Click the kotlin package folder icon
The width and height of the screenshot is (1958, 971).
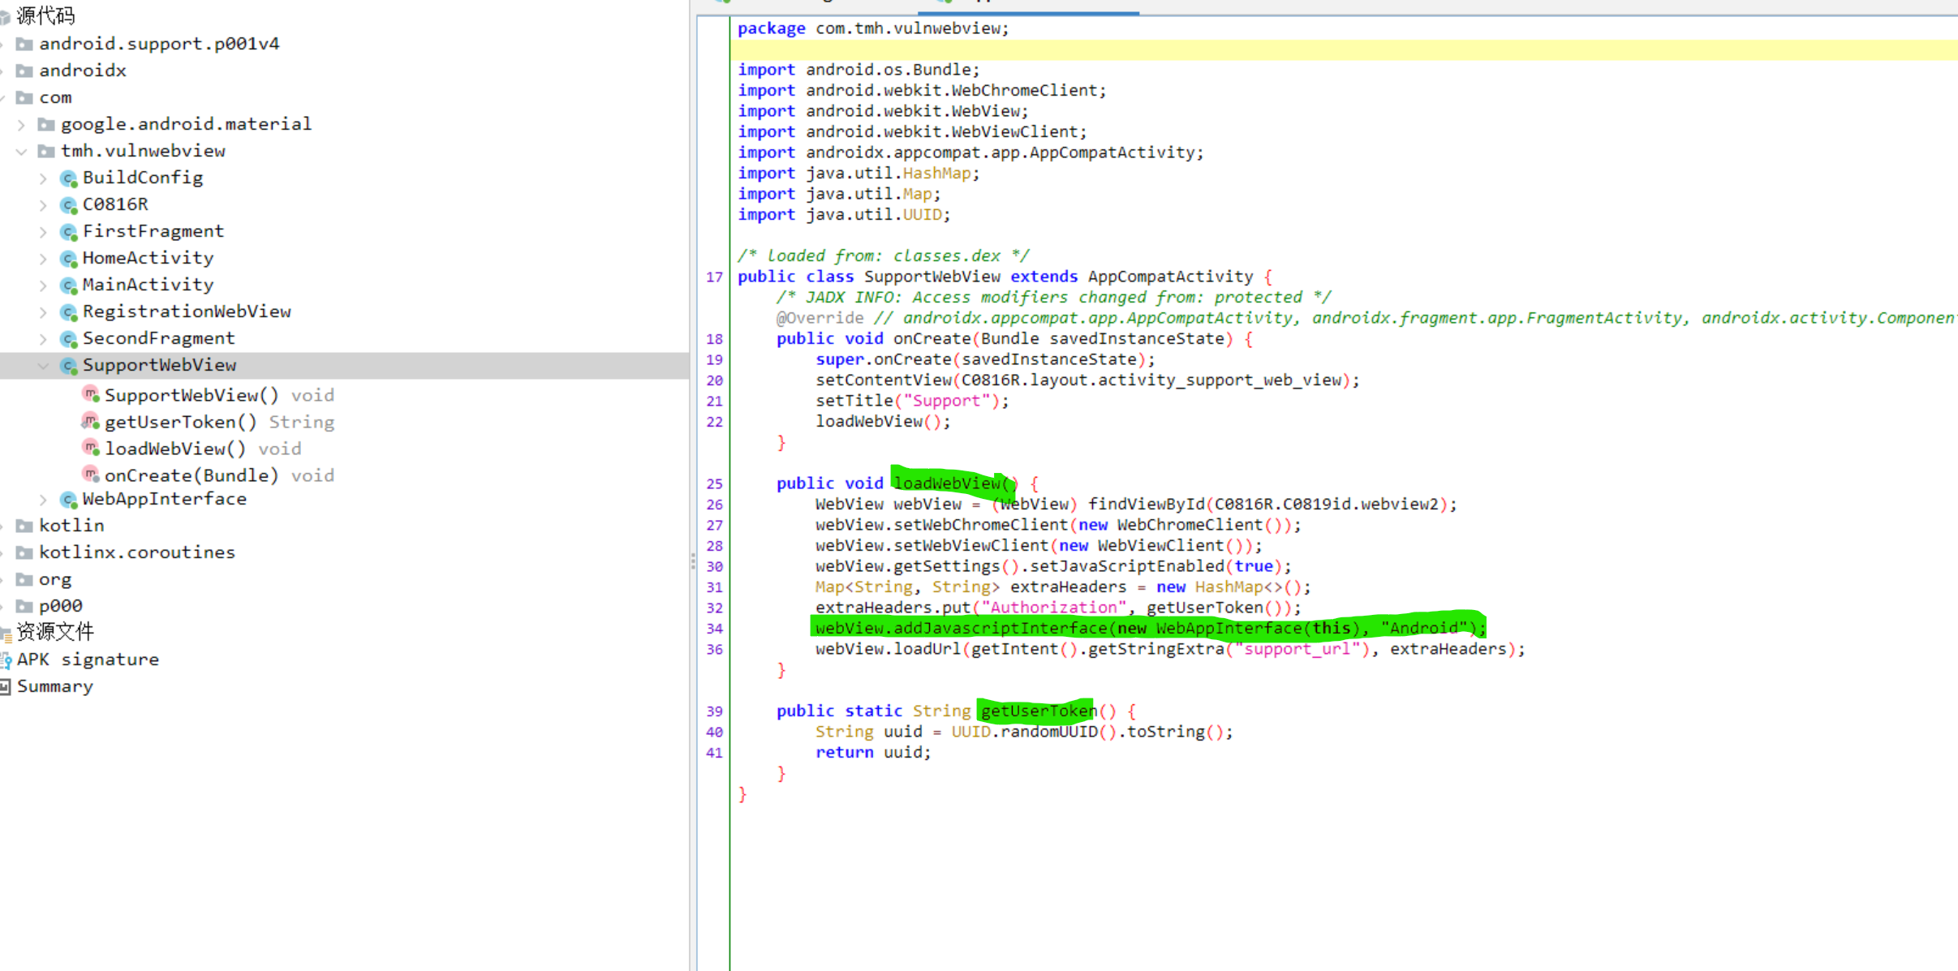(24, 526)
